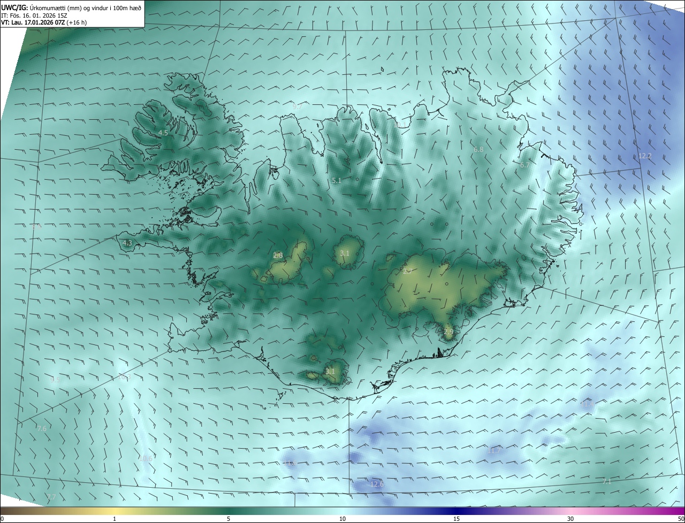
Task: Click the 5.1 value label
Action: tap(337, 181)
